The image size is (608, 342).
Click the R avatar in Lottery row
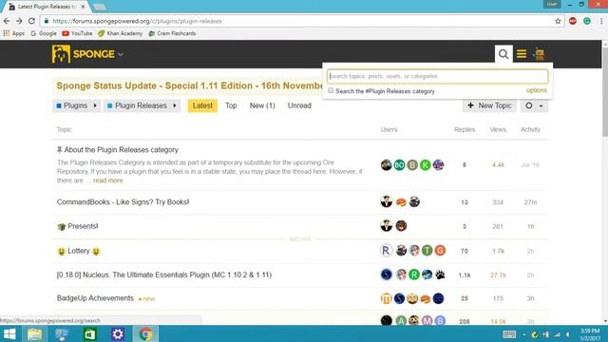click(x=387, y=251)
